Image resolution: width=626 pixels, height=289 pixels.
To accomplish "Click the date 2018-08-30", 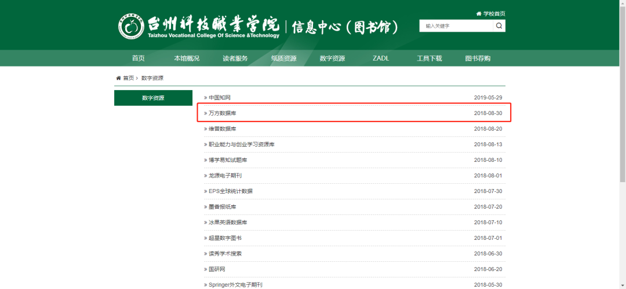I will click(x=488, y=113).
